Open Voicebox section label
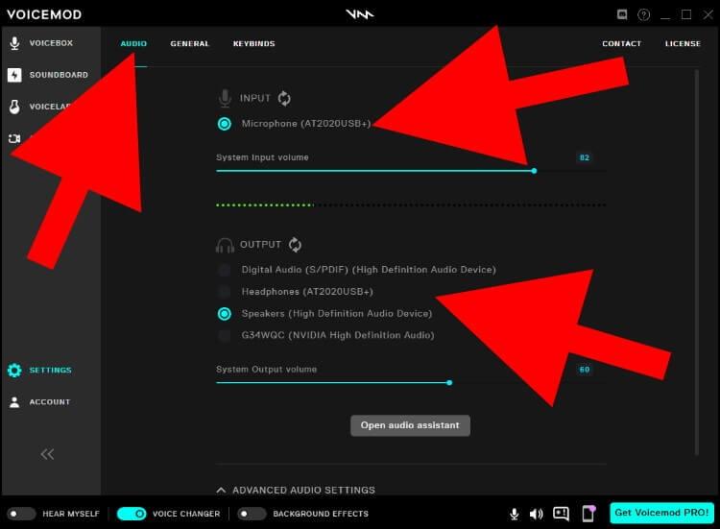Screen dimensions: 720x529 click(51, 43)
